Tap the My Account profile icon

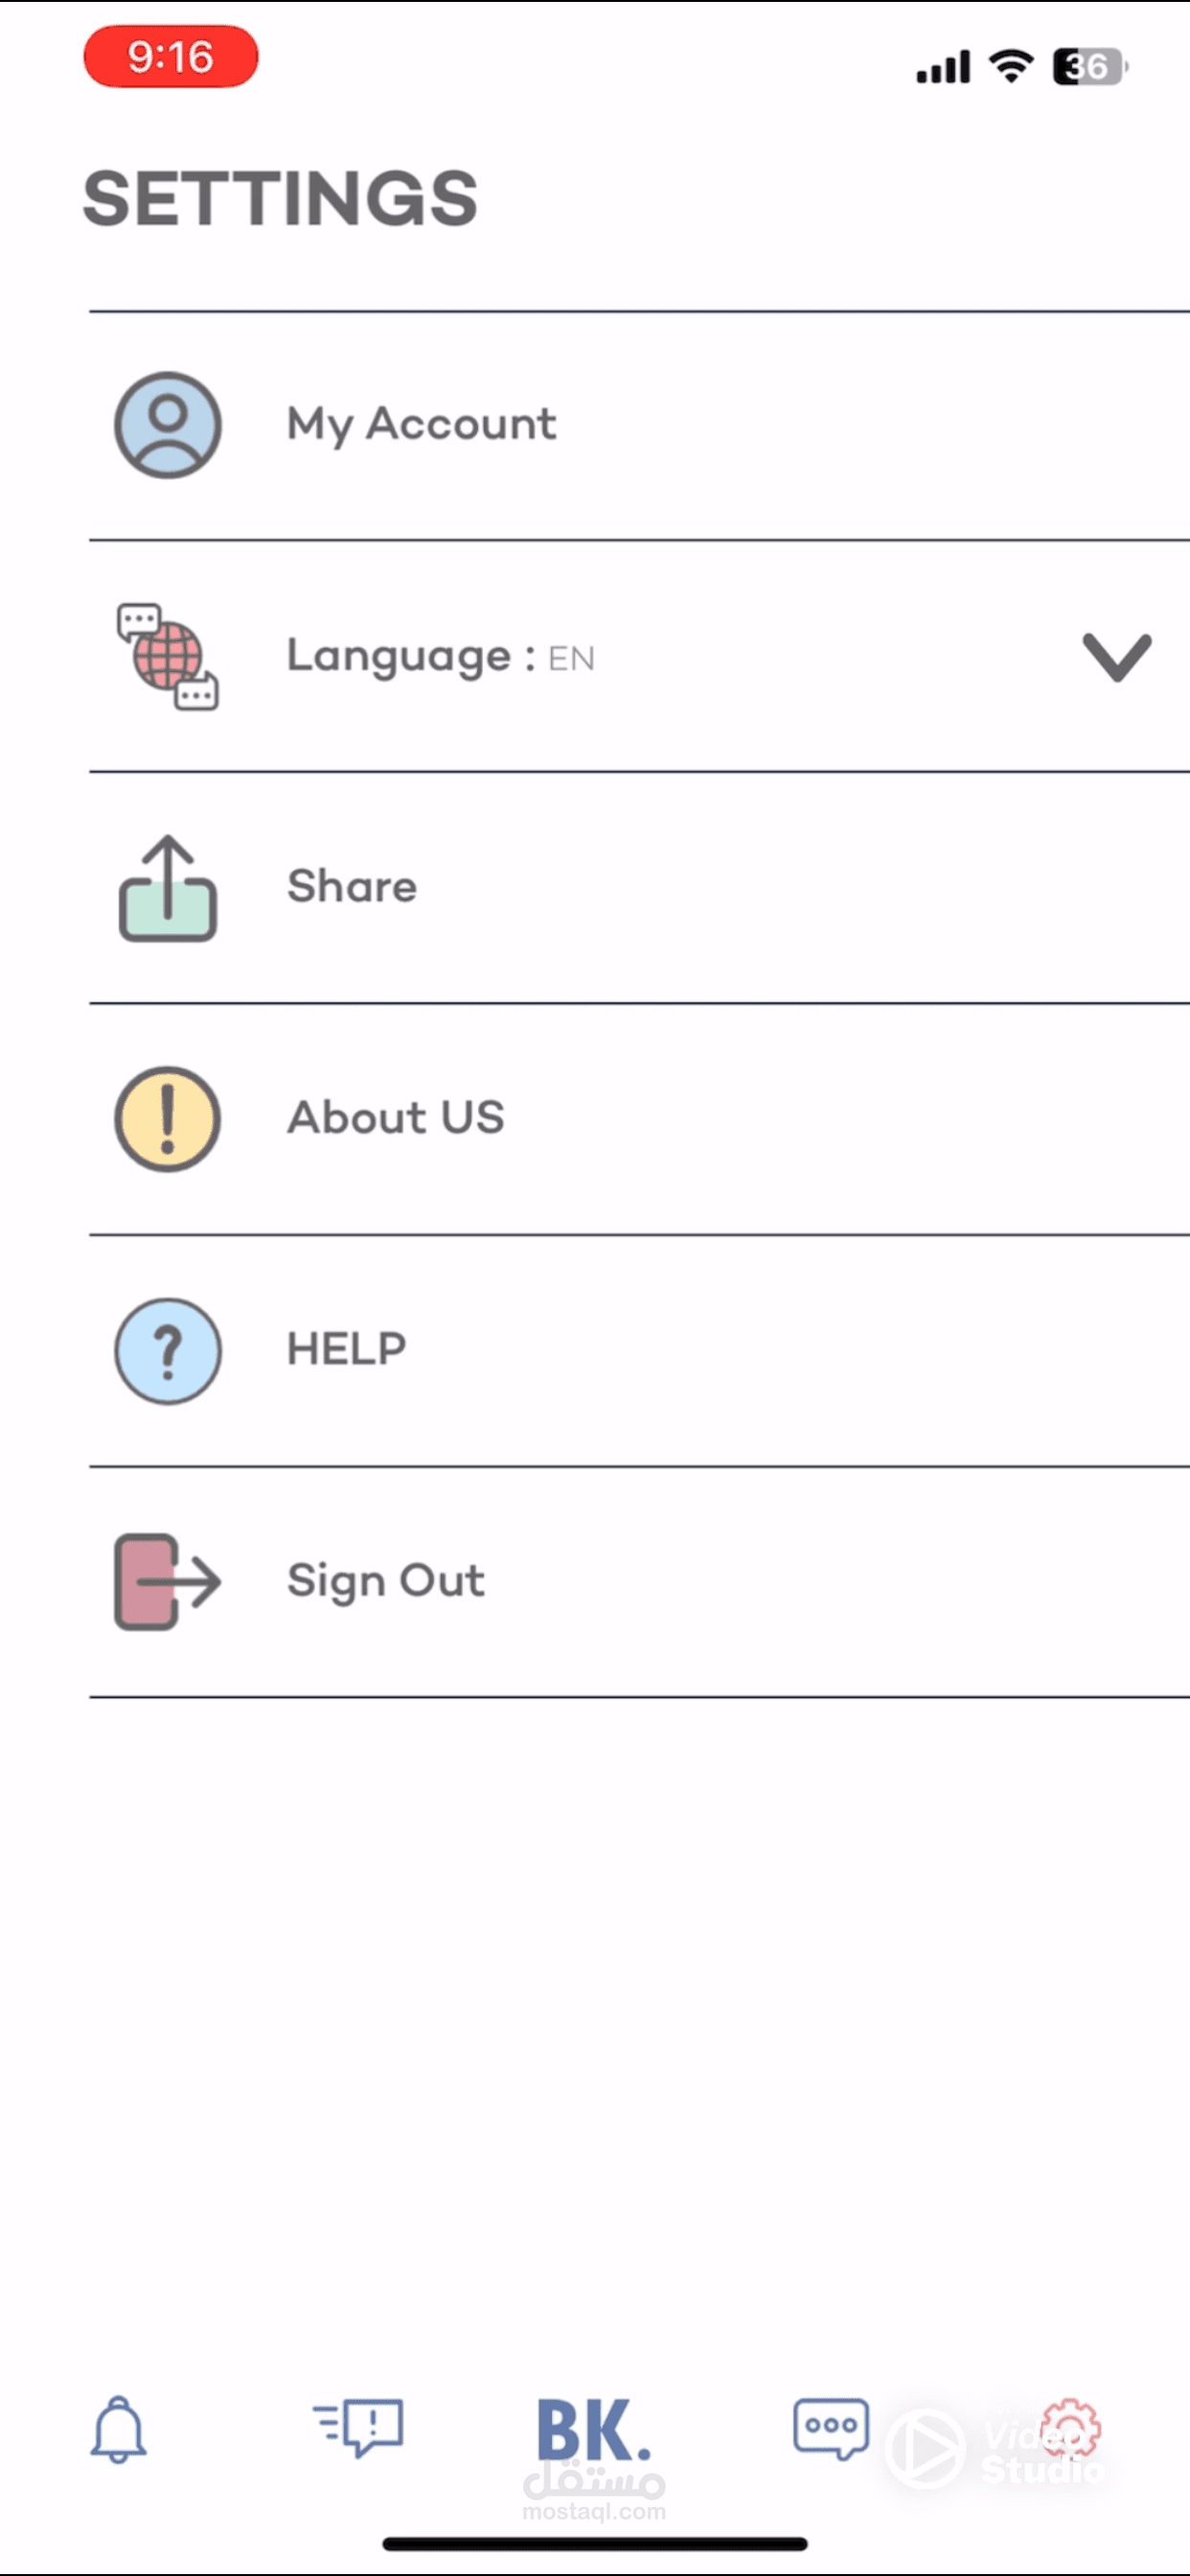(168, 425)
